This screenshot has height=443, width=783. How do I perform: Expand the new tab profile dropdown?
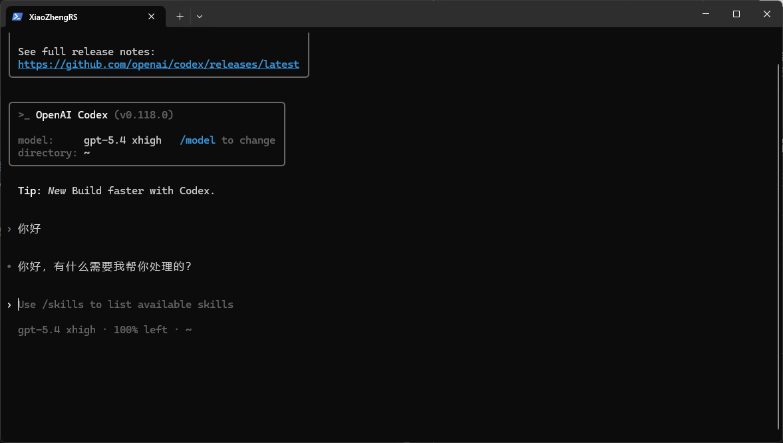(x=200, y=17)
